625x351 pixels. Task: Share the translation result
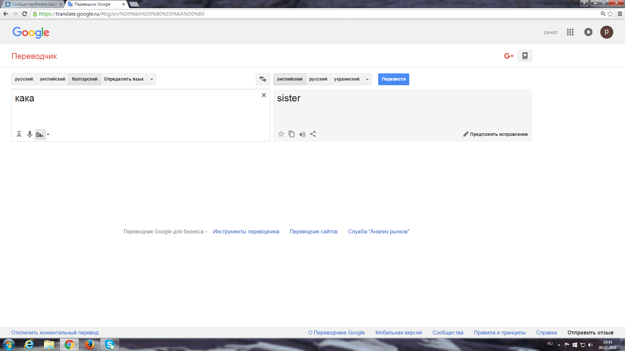313,134
